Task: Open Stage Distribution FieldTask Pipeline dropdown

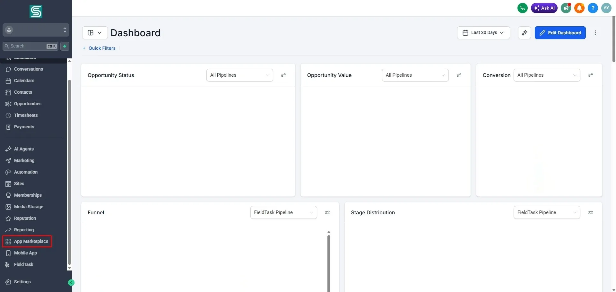Action: pyautogui.click(x=547, y=212)
